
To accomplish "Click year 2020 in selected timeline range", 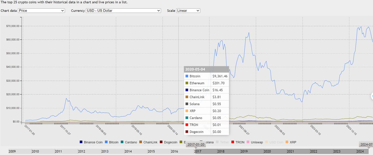I will click(267, 152).
